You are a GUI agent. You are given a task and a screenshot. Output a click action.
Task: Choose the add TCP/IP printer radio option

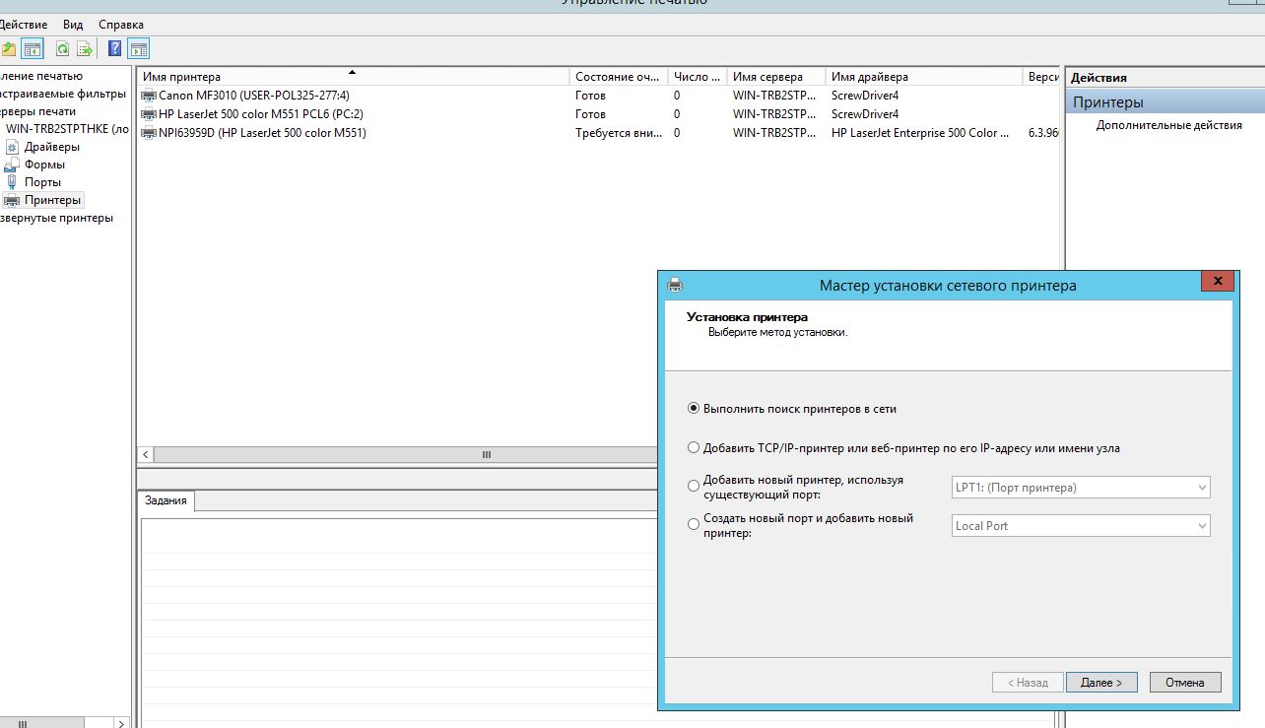click(694, 447)
